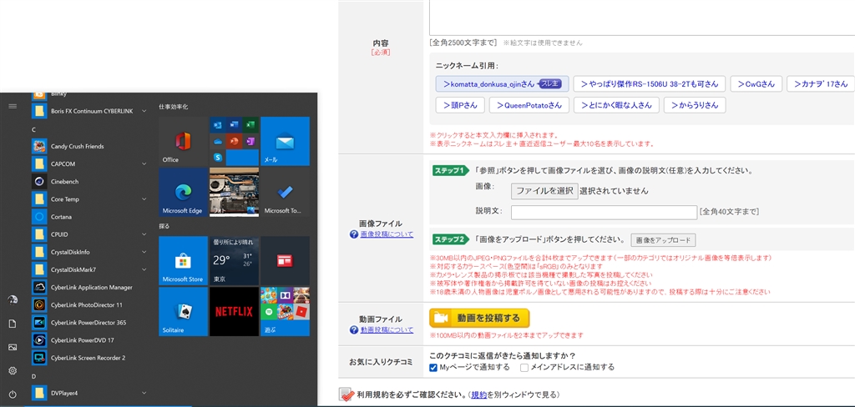
Task: Click the Excel icon in the Office tile group
Action: (250, 125)
